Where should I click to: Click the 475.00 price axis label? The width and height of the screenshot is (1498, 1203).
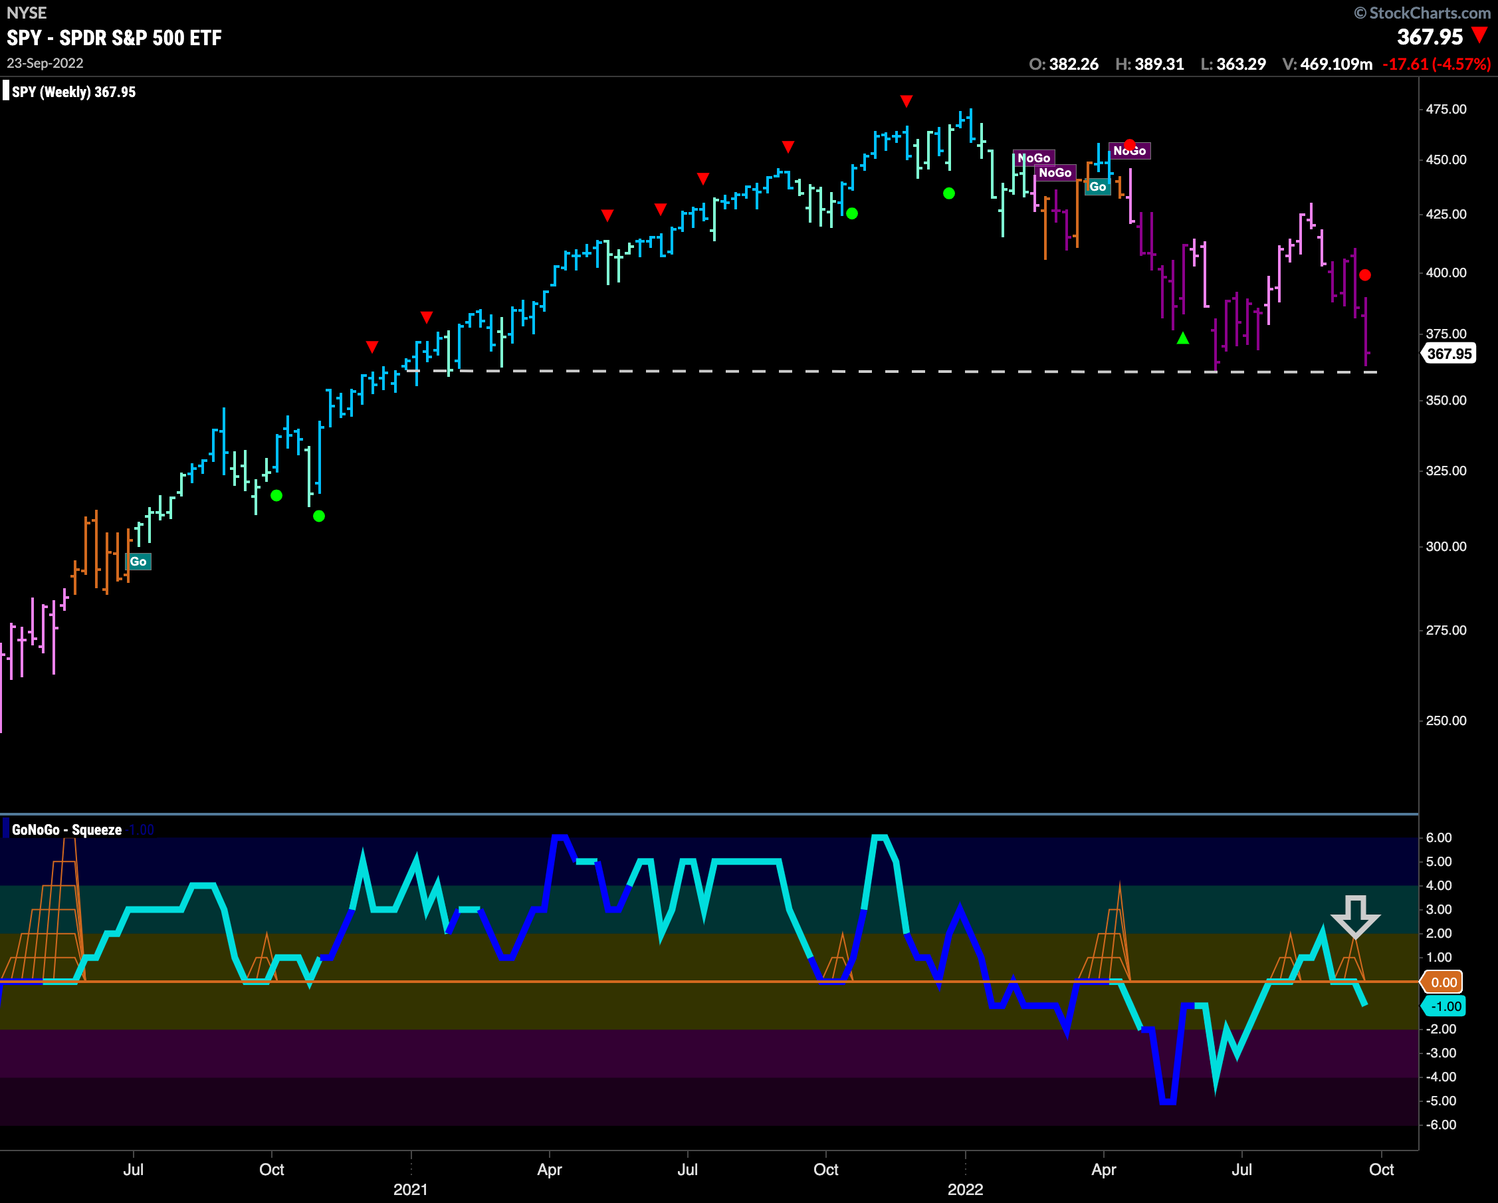(x=1446, y=109)
